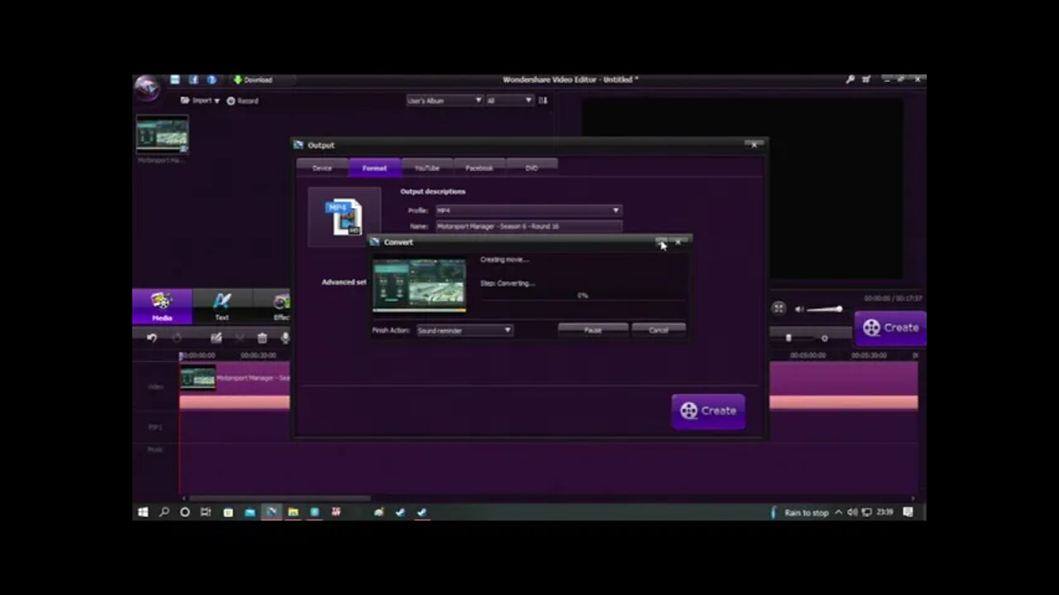This screenshot has width=1059, height=595.
Task: Click the Name input field
Action: [528, 226]
